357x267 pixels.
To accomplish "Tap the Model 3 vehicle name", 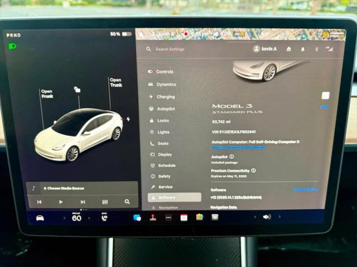I will pyautogui.click(x=232, y=106).
